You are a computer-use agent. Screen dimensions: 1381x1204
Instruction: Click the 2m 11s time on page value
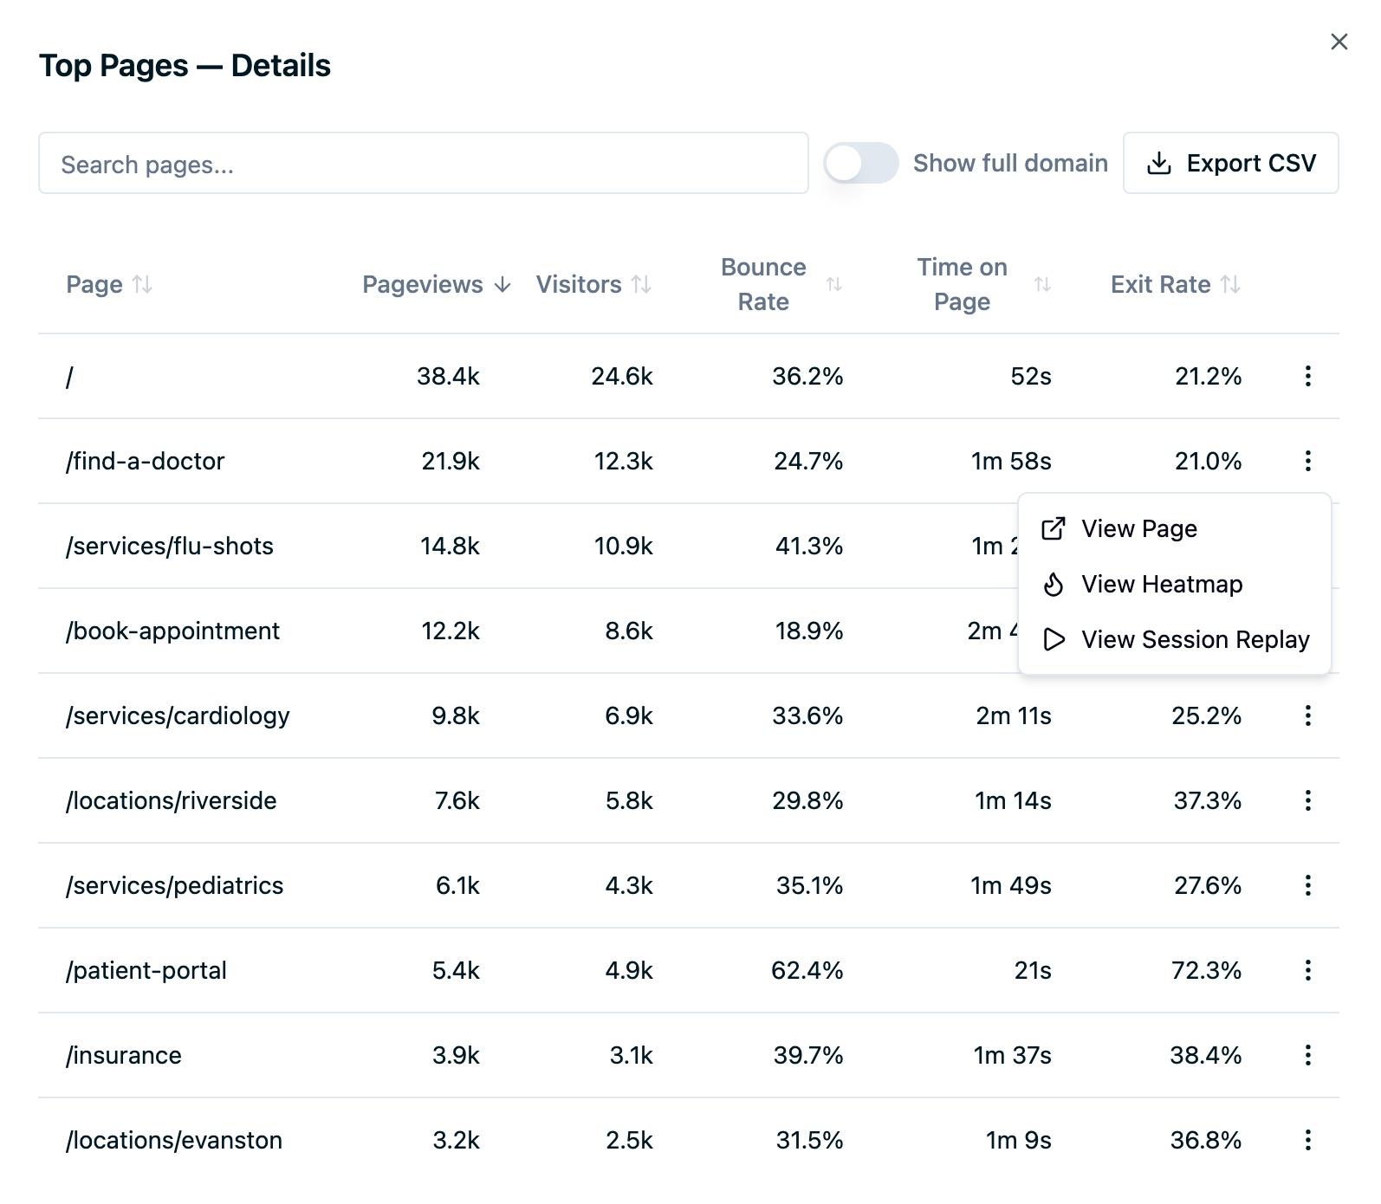point(1014,715)
